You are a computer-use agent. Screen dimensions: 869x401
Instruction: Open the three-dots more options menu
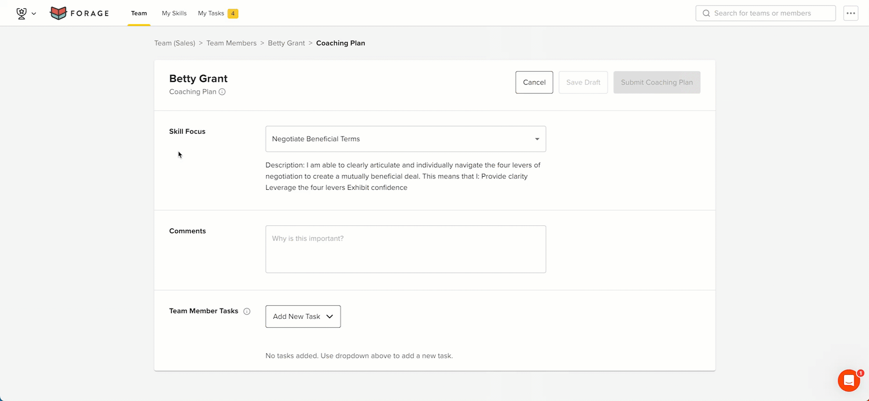851,13
